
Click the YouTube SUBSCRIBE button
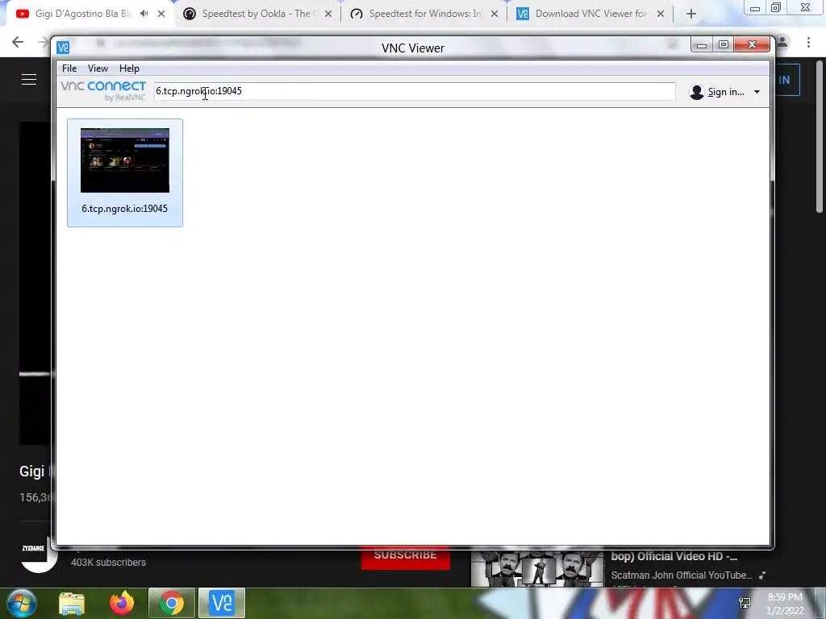tap(405, 558)
